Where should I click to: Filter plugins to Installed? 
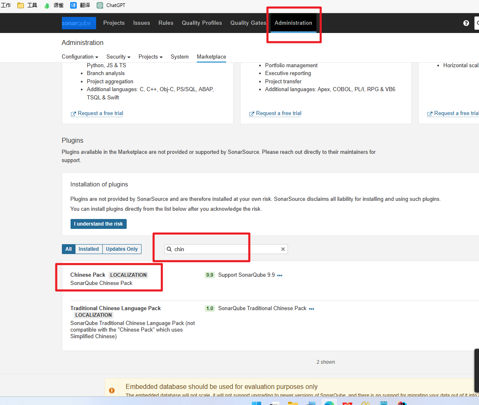[89, 249]
